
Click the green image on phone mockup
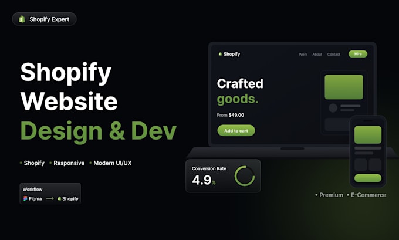pos(368,134)
